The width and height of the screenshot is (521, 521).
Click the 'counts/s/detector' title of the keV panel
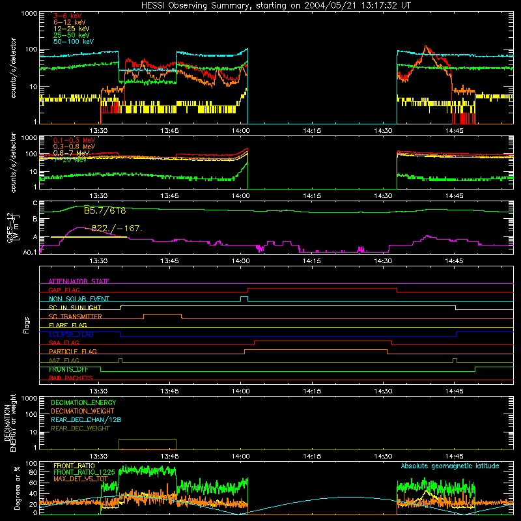pos(13,68)
